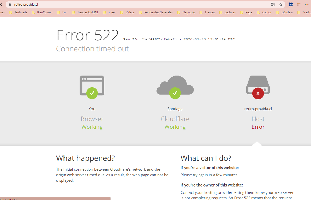Click the You label under browser icon
The width and height of the screenshot is (311, 200).
coord(92,109)
